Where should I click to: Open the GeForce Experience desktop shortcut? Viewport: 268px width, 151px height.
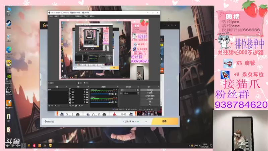9,78
